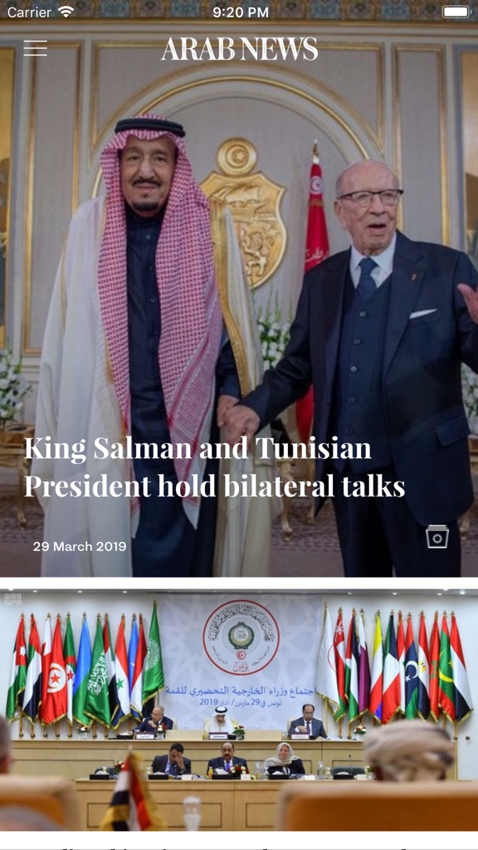Open the hamburger navigation menu

pyautogui.click(x=35, y=48)
